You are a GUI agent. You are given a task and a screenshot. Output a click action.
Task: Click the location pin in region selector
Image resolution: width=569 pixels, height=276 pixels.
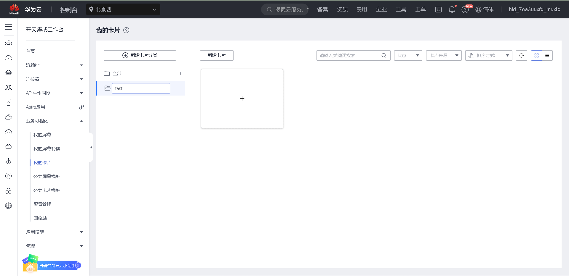[x=91, y=9]
